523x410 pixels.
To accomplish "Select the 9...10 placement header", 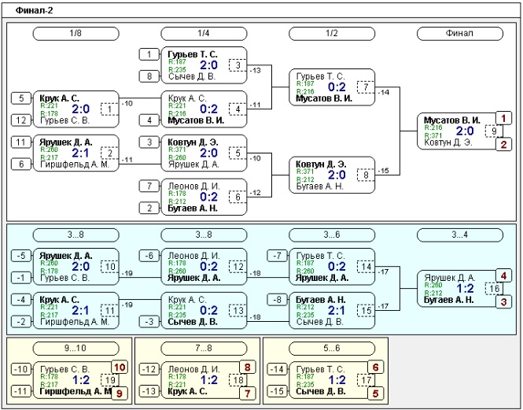I will tap(76, 349).
